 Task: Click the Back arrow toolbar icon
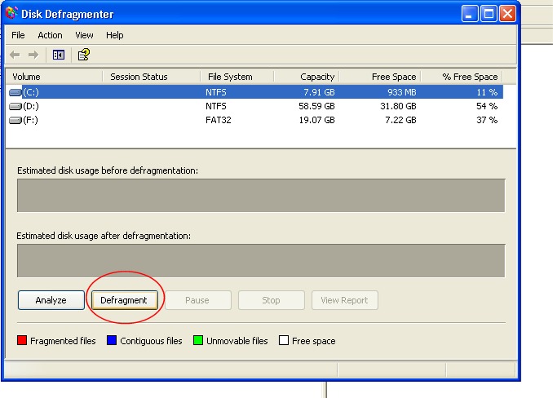point(15,55)
